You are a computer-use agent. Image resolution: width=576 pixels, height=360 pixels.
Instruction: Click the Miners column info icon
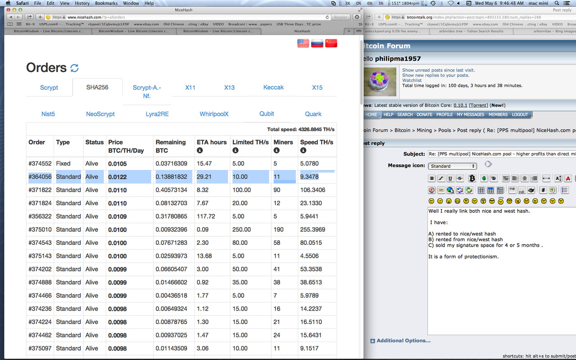[276, 150]
